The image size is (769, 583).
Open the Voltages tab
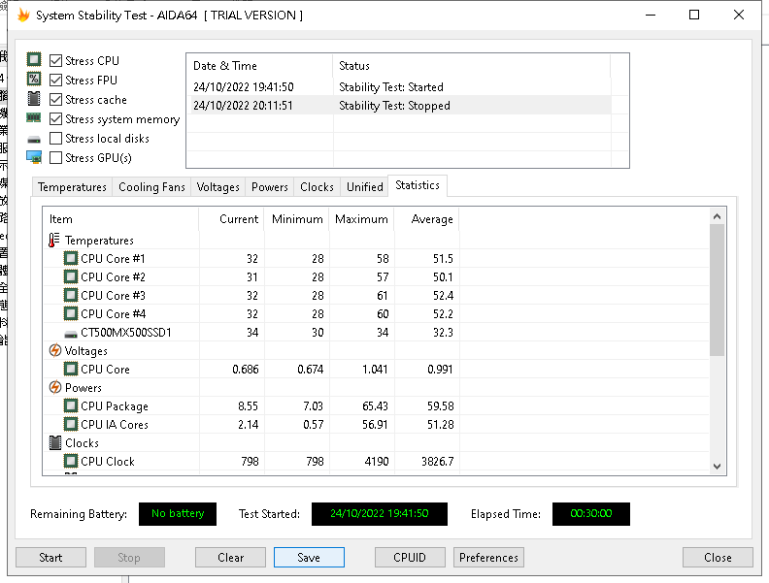coord(217,187)
